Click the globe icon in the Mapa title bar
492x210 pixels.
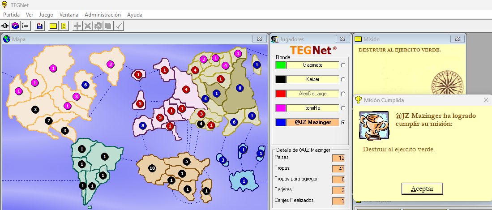7,39
